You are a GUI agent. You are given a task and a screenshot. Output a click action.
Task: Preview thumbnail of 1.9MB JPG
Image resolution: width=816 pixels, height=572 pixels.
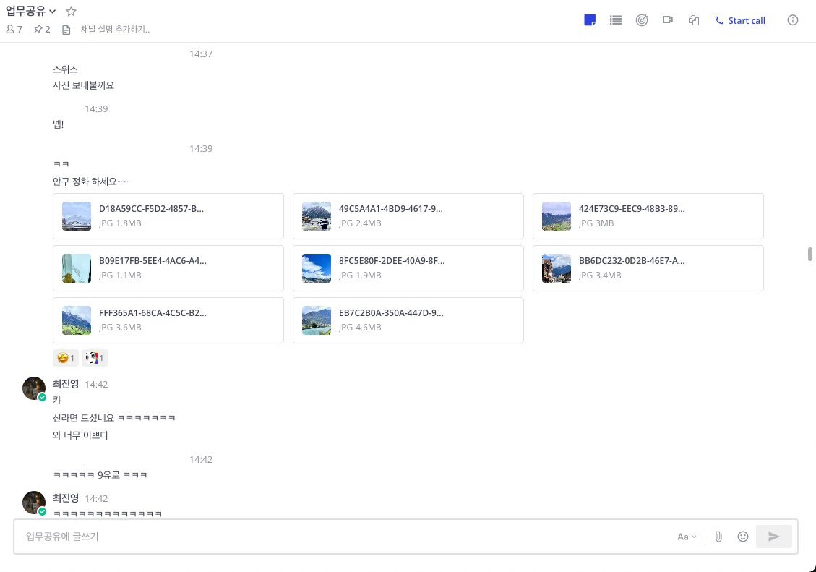317,268
